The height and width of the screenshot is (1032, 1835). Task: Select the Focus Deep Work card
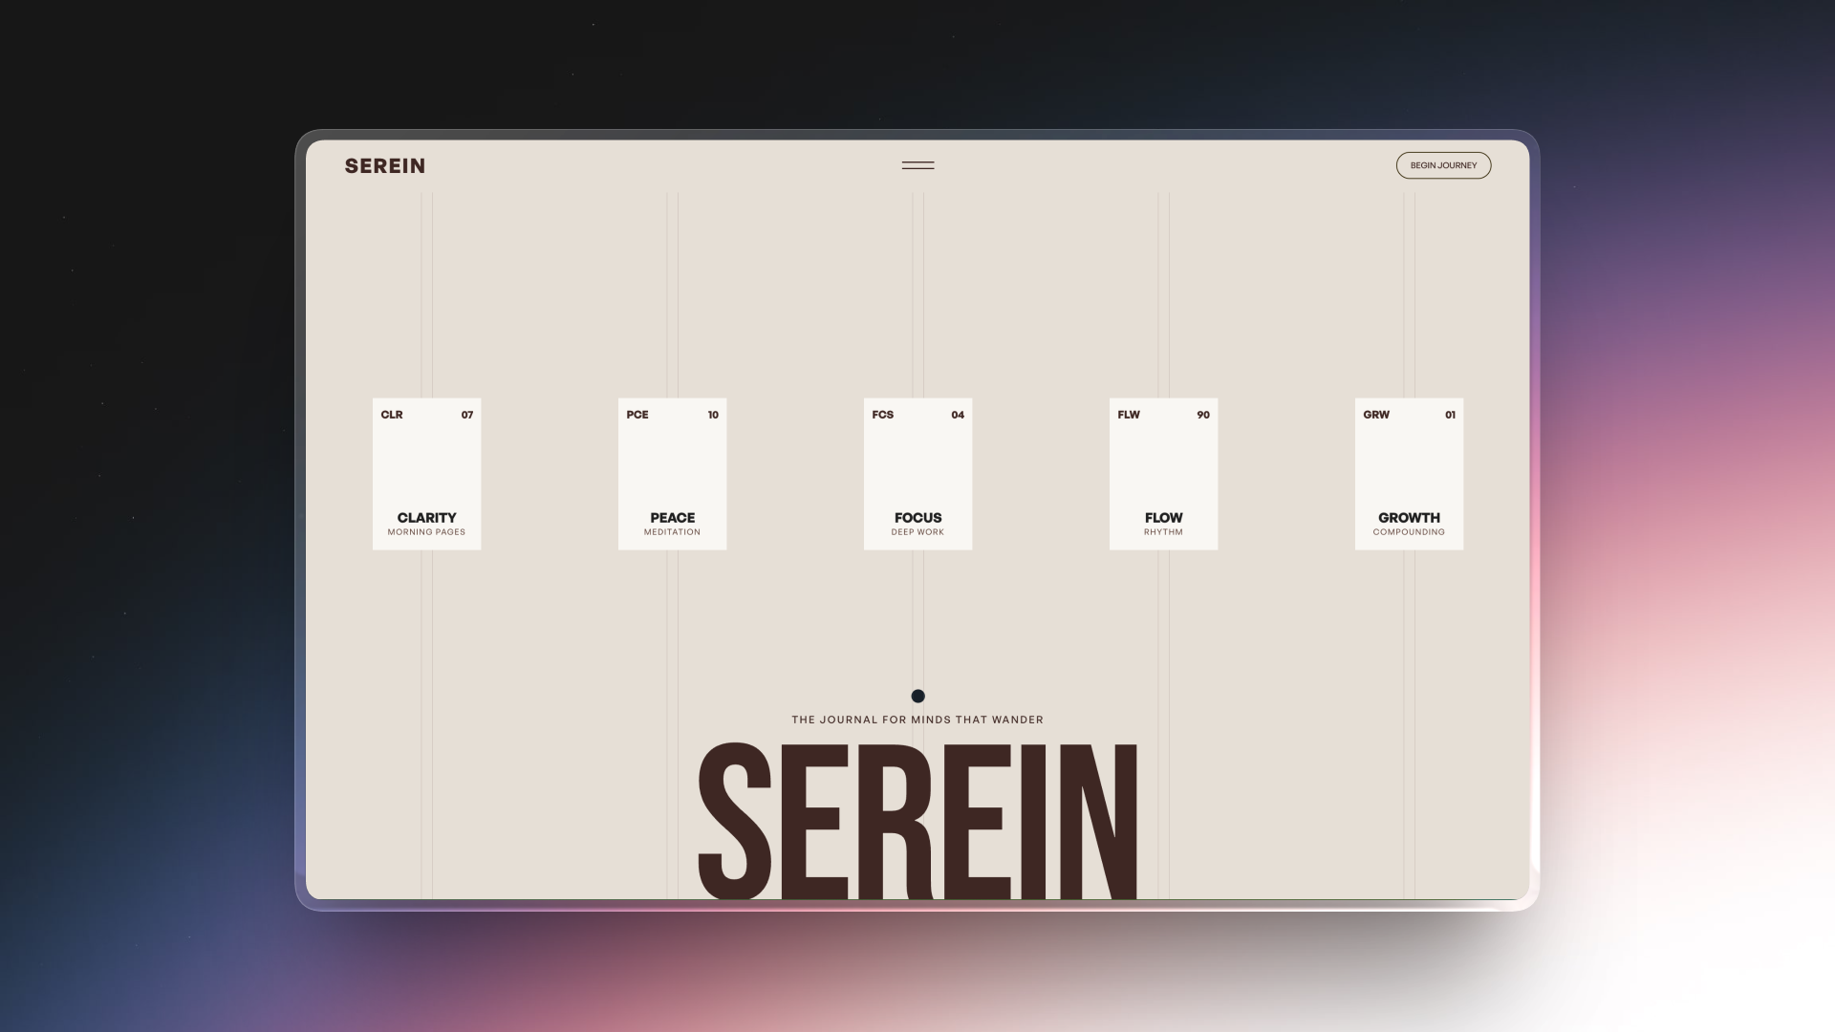917,474
